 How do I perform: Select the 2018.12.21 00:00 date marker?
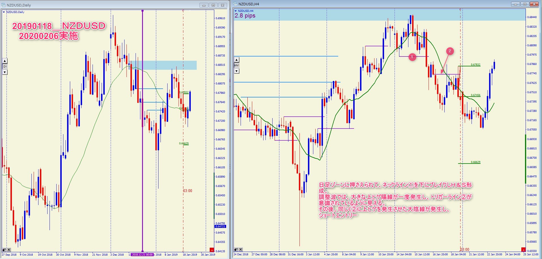pos(142,254)
